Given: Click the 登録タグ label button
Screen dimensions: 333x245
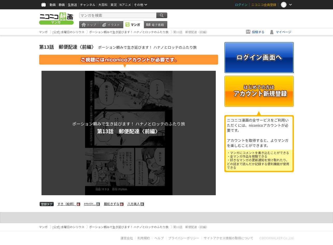Looking at the screenshot, I should [x=47, y=204].
